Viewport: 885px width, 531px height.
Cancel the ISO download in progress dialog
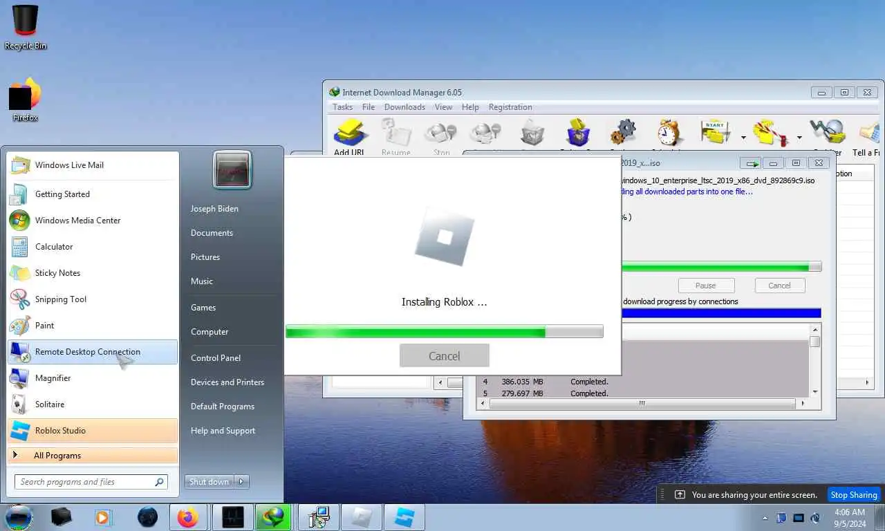pos(779,286)
